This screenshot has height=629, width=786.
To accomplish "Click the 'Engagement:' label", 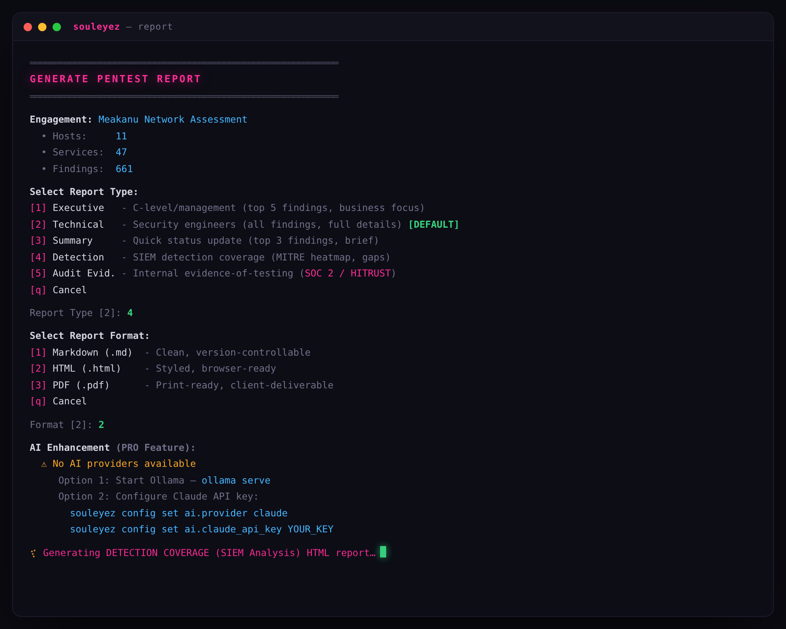I will (x=61, y=120).
